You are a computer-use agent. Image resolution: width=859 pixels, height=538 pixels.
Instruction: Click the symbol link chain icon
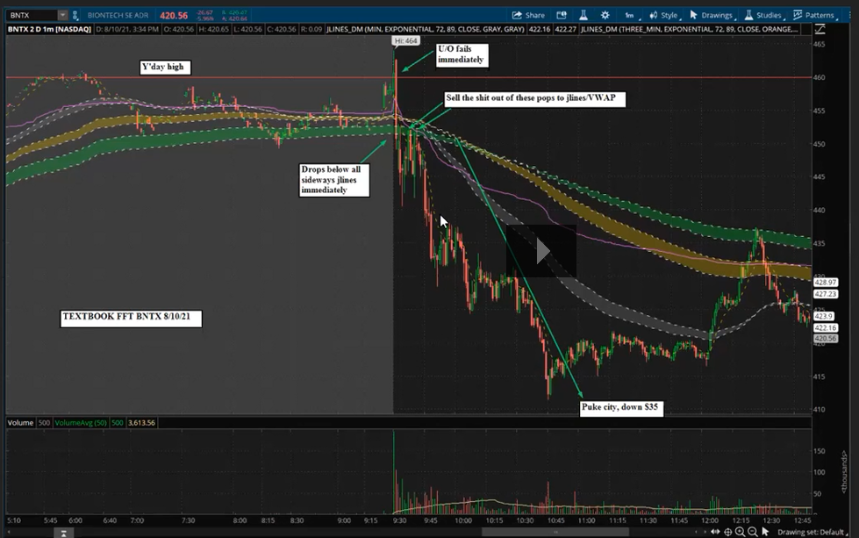(x=75, y=15)
